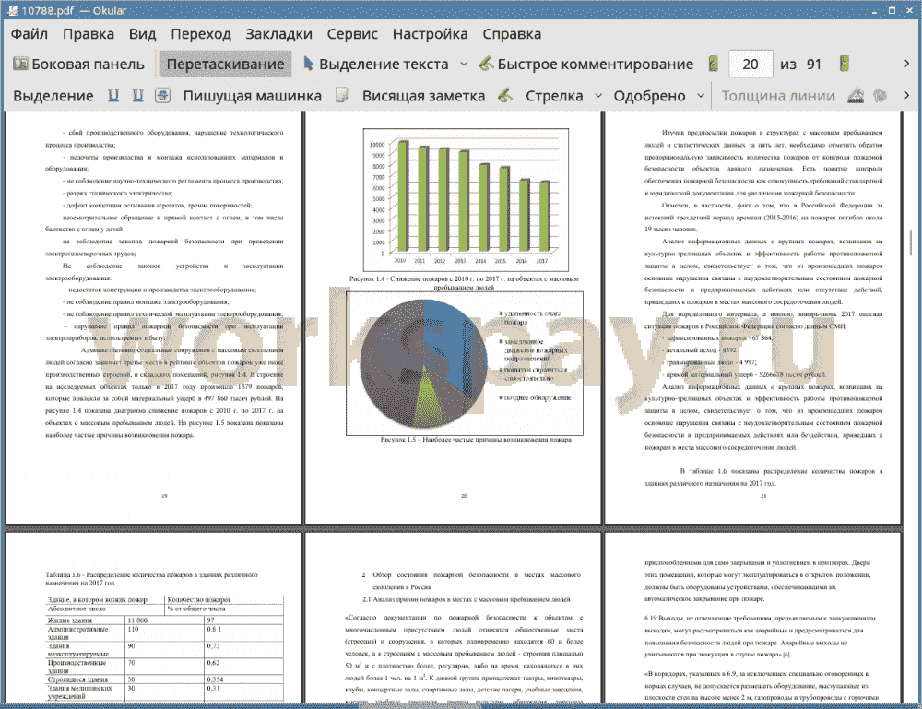The image size is (922, 709).
Task: Click the Okular app icon in title bar
Action: click(x=12, y=10)
